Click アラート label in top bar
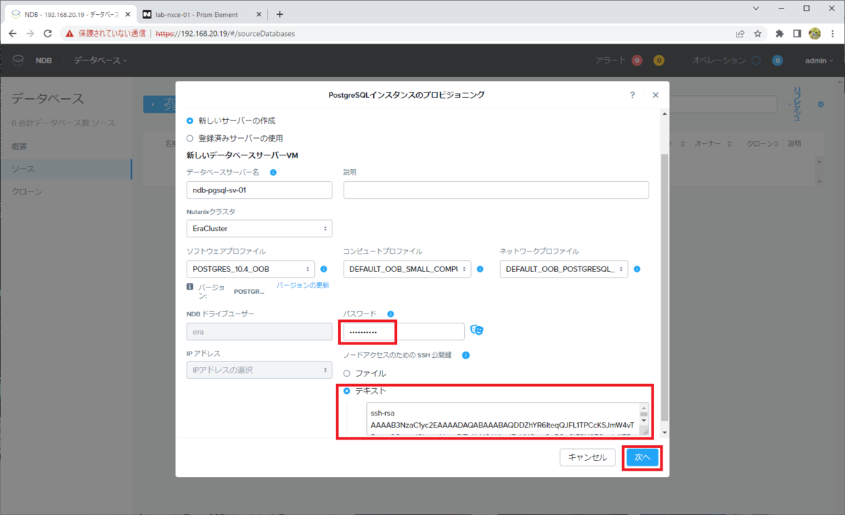 coord(611,61)
